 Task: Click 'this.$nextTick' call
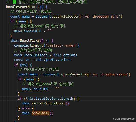24,41
